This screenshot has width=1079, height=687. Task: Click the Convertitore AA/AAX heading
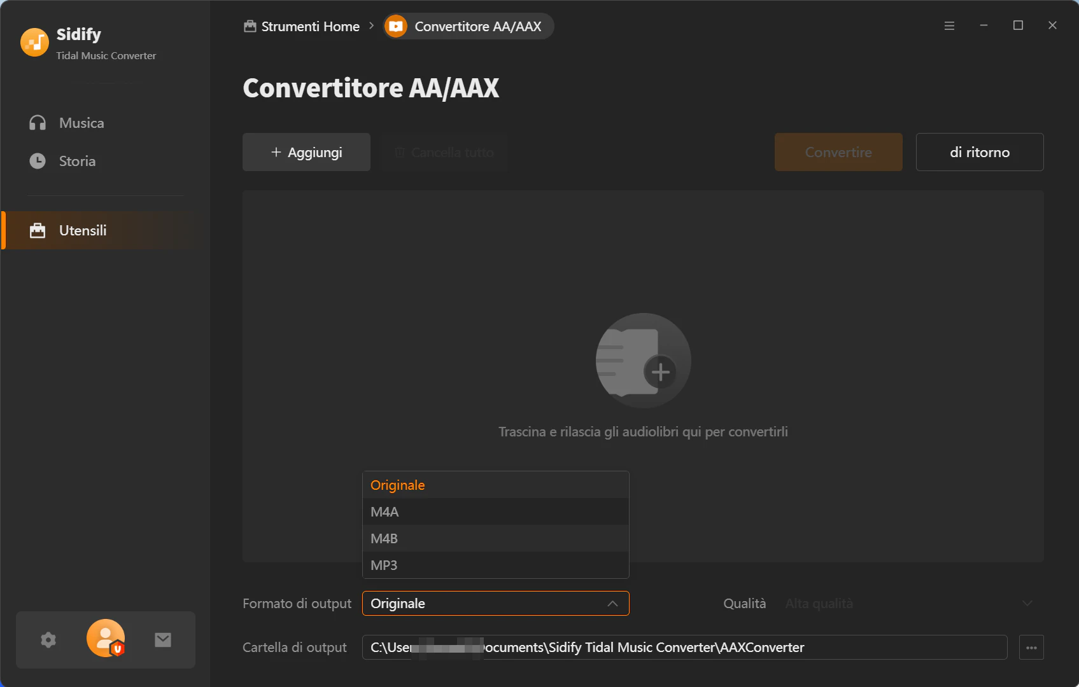click(x=371, y=88)
